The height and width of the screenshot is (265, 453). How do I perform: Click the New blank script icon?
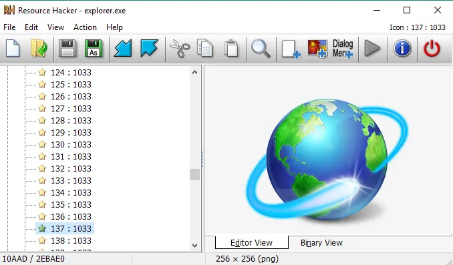13,49
